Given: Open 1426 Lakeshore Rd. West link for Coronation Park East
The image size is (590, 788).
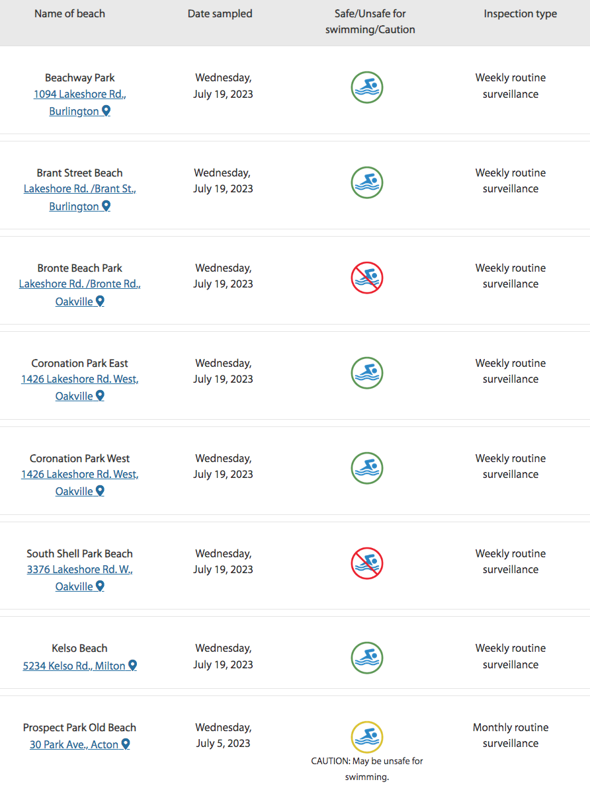Looking at the screenshot, I should pyautogui.click(x=79, y=379).
